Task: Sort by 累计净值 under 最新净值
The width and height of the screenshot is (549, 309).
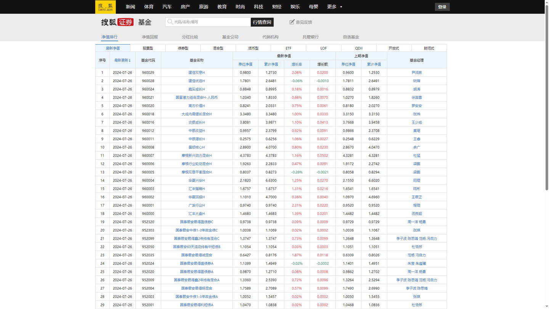Action: tap(271, 64)
